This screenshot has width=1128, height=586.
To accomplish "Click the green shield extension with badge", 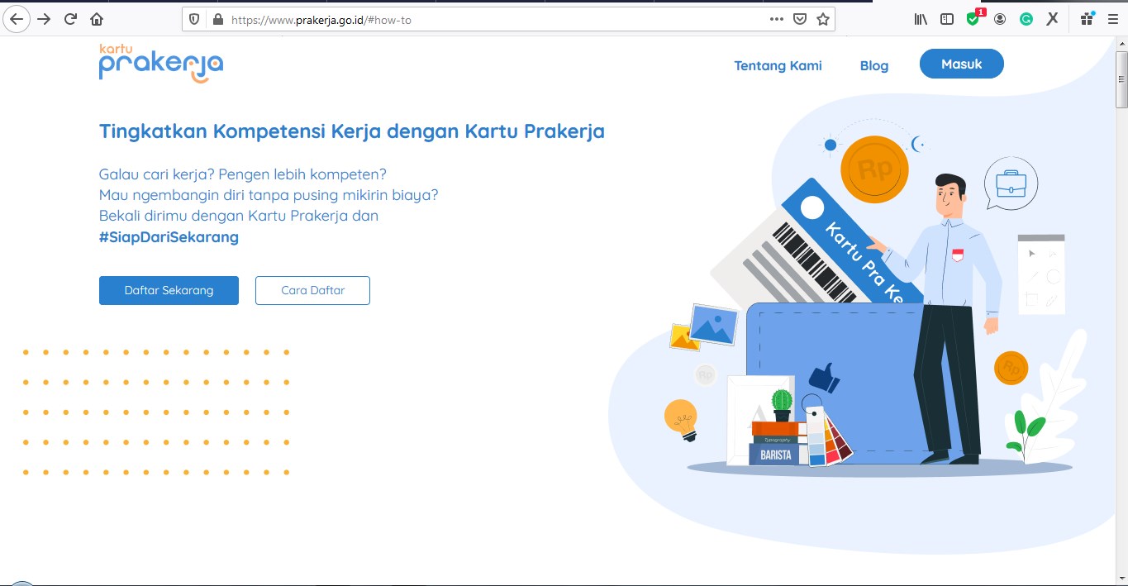I will pos(973,19).
